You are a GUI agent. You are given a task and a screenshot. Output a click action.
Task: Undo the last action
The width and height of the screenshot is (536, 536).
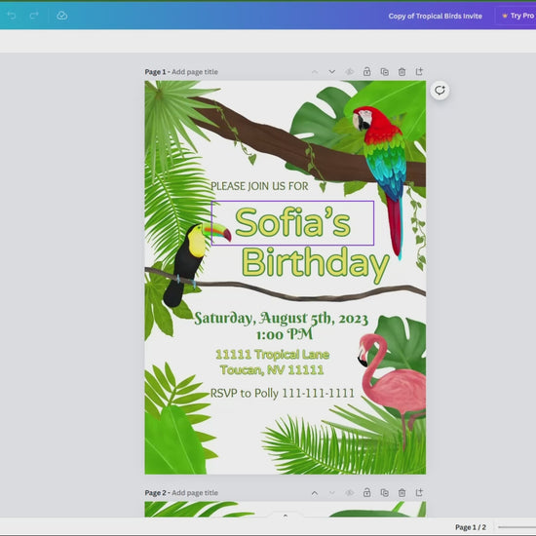[12, 16]
